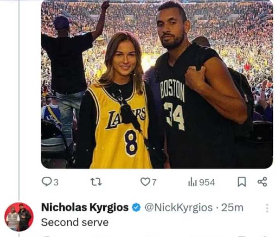The image size is (277, 237).
Task: Click the reply count of 3
Action: (x=56, y=182)
